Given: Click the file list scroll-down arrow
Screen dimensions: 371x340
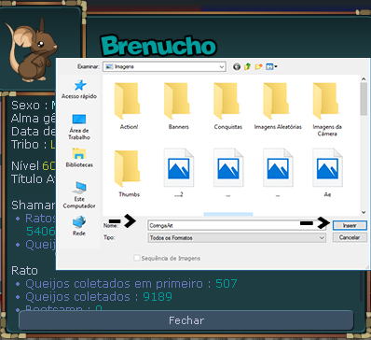Looking at the screenshot, I should [364, 212].
